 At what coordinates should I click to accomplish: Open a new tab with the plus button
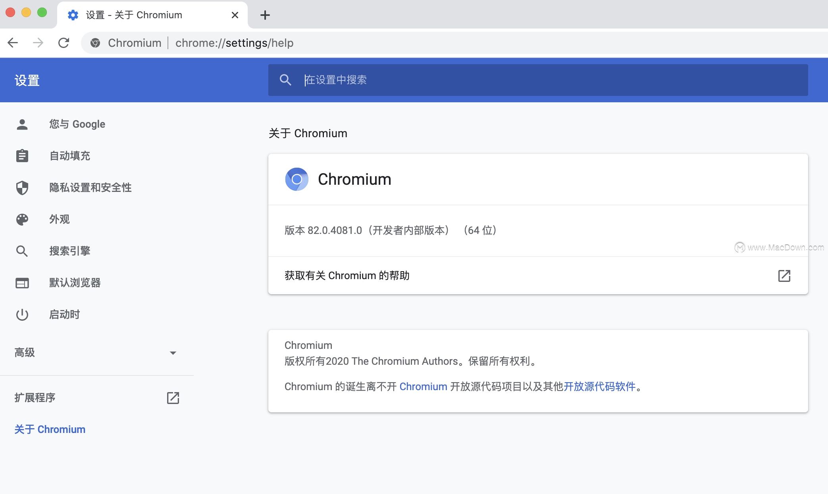click(265, 15)
